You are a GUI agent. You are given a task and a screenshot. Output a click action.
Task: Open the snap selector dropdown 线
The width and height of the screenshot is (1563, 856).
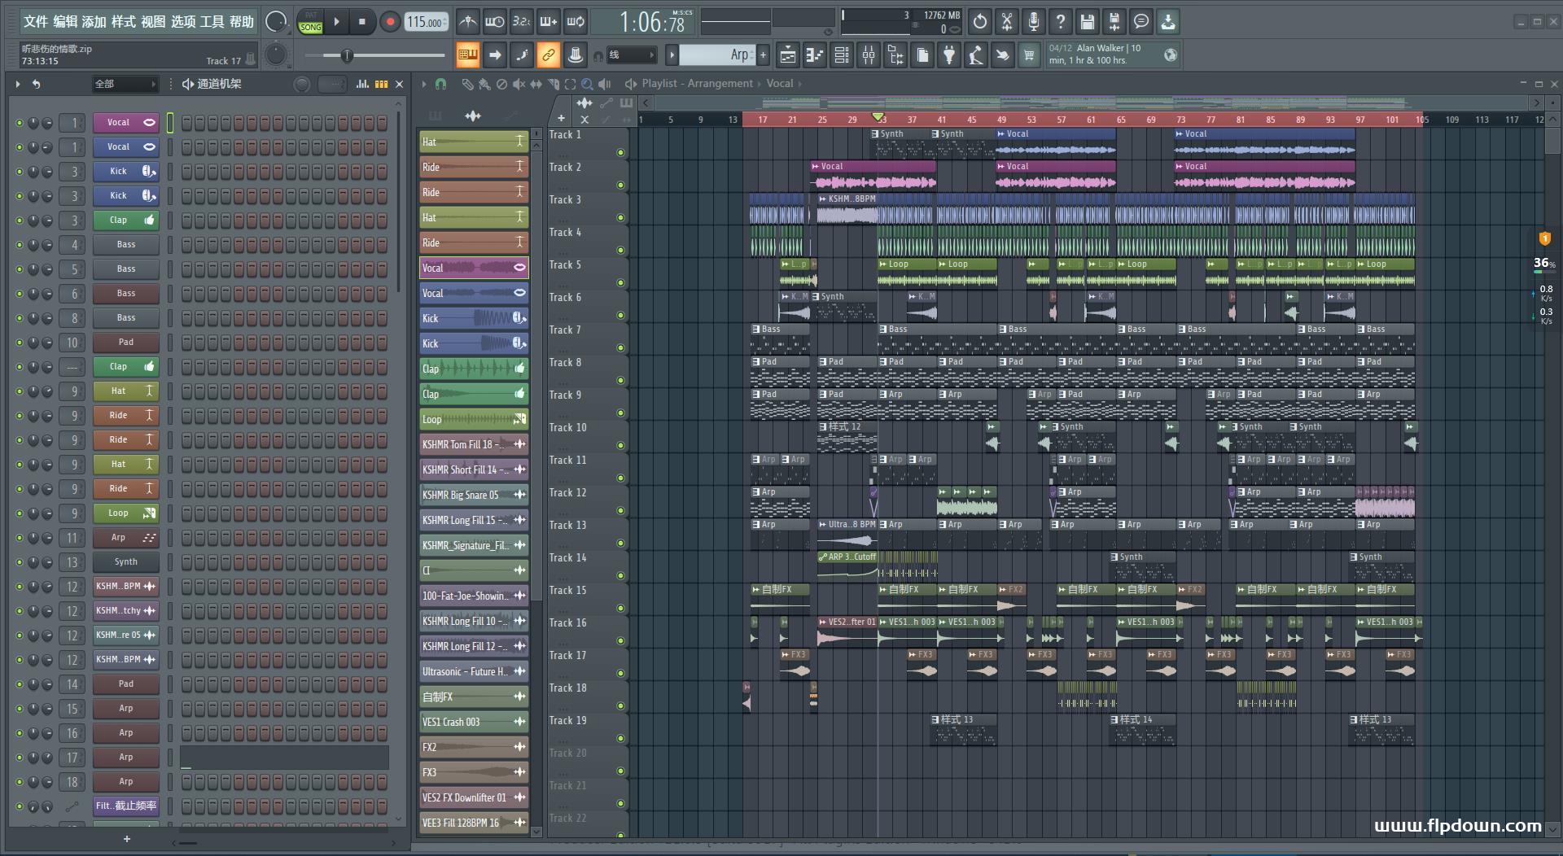[632, 55]
